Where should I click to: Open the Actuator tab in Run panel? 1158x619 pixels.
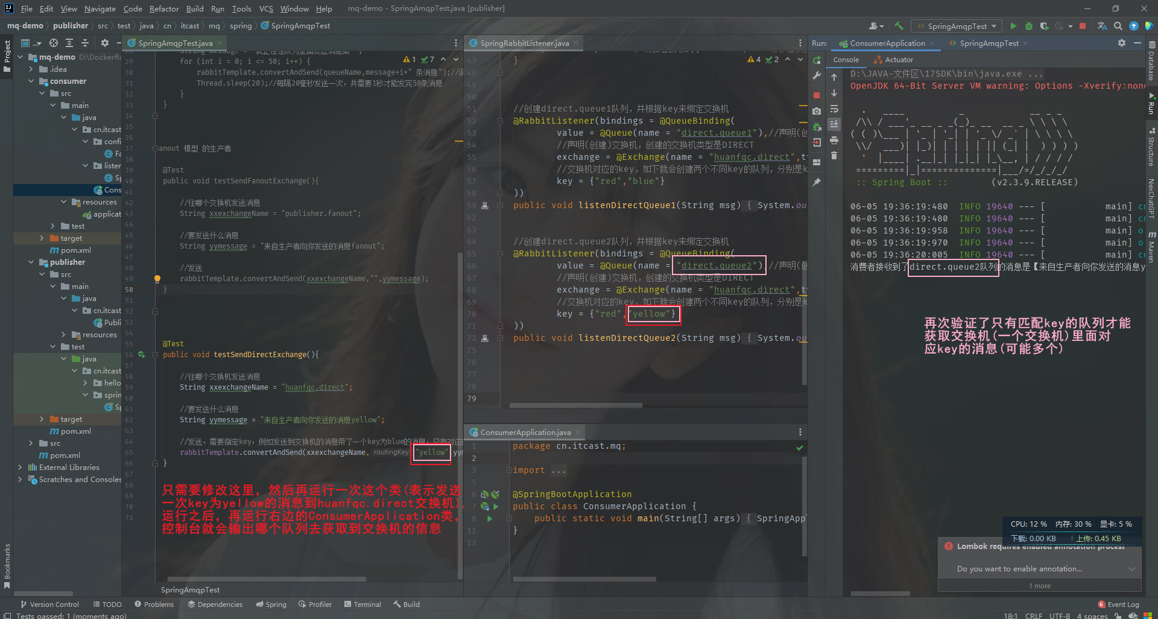click(x=894, y=60)
